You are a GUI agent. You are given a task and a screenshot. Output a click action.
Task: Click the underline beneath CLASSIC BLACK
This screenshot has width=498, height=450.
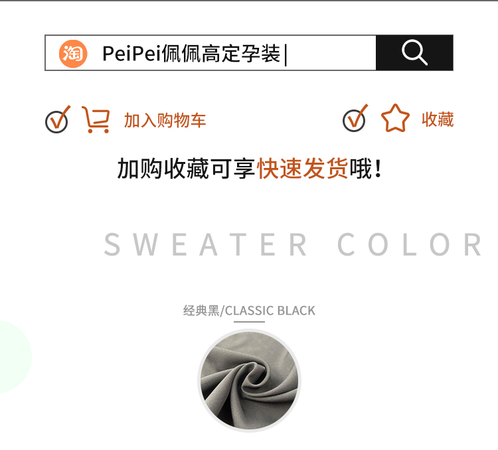249,322
